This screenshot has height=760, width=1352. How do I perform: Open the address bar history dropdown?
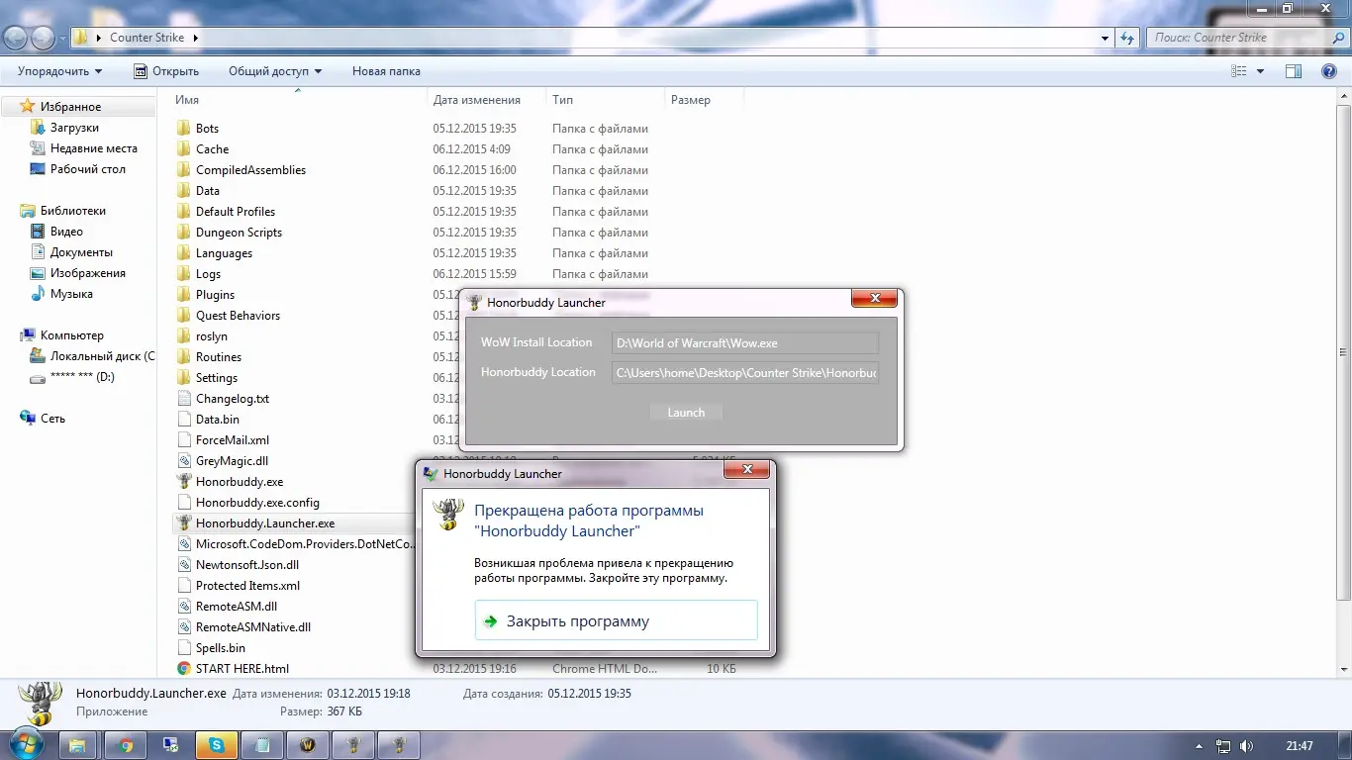coord(1106,38)
